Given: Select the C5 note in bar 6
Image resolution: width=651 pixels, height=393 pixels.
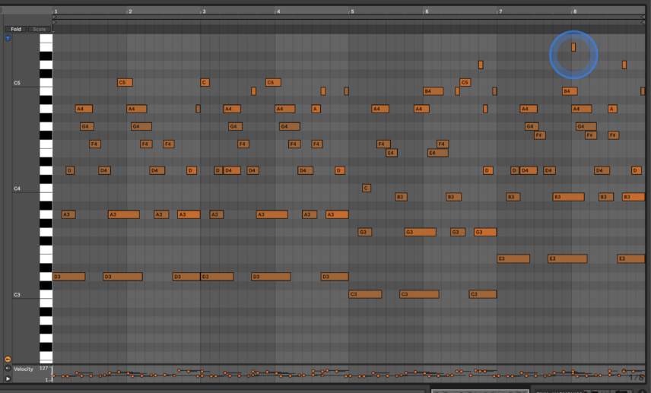Looking at the screenshot, I should [x=465, y=82].
